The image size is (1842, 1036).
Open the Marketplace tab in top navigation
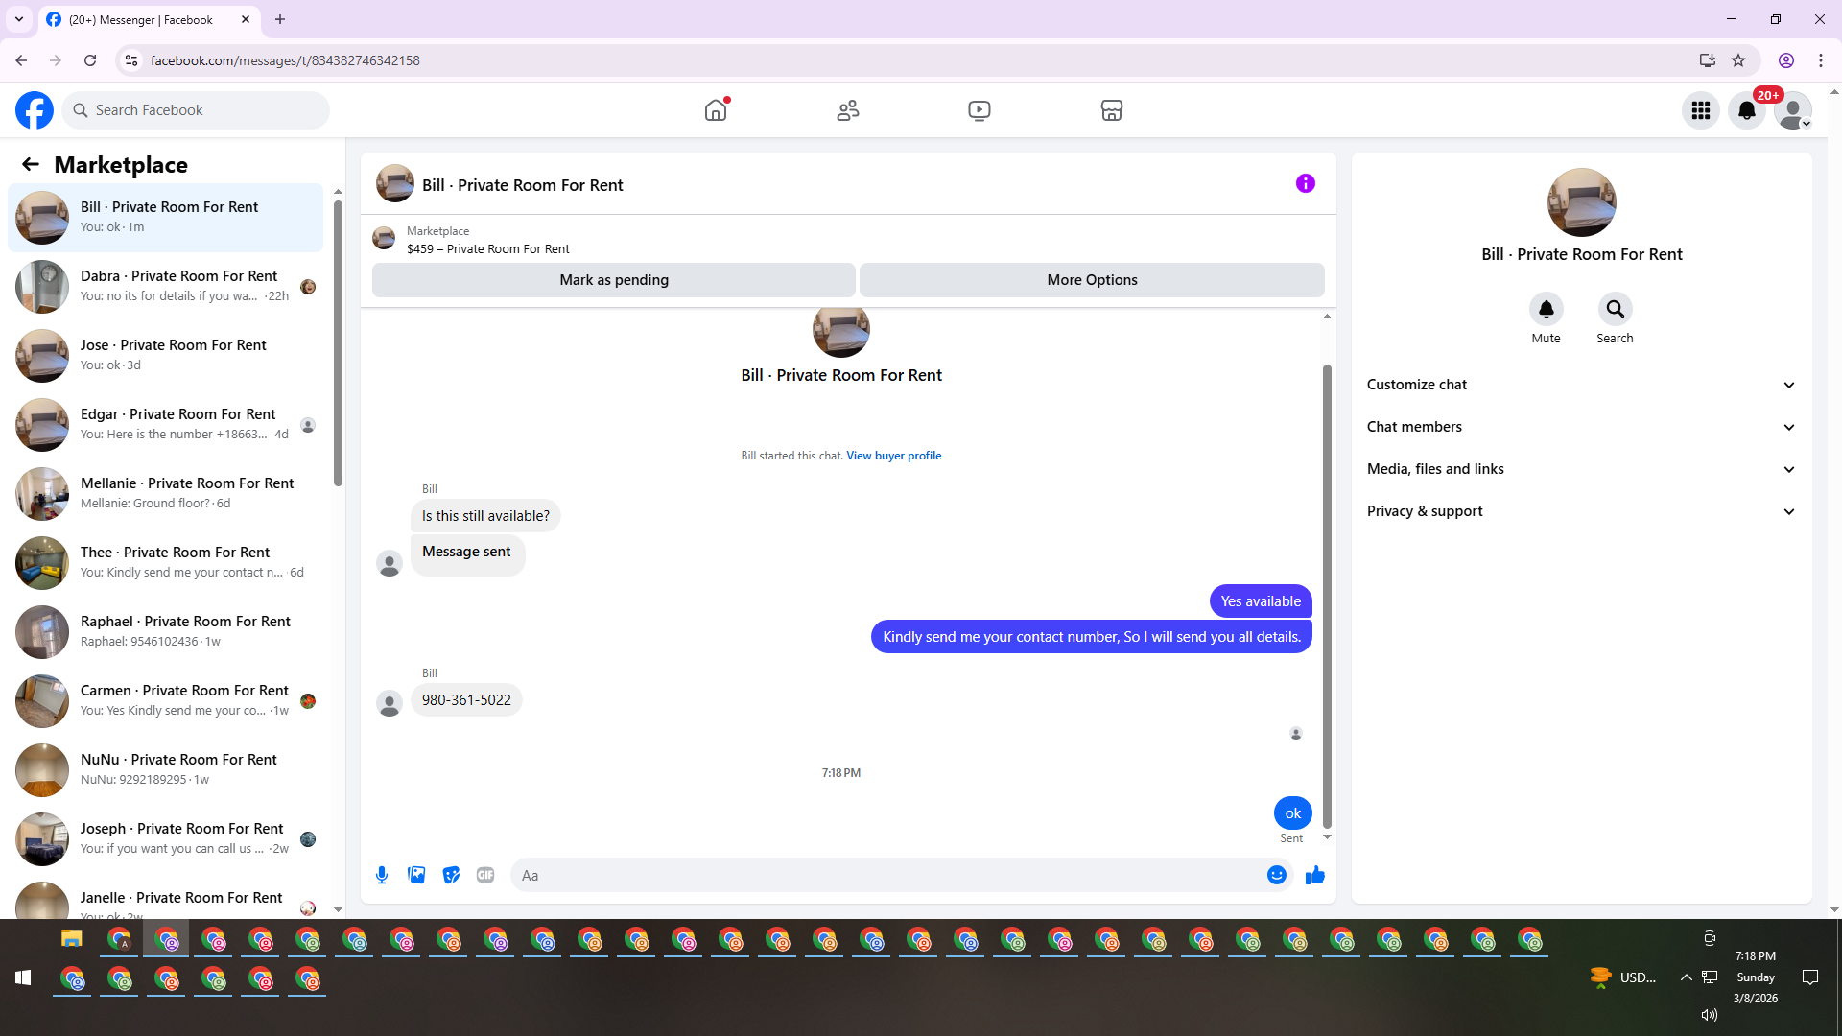pyautogui.click(x=1111, y=110)
